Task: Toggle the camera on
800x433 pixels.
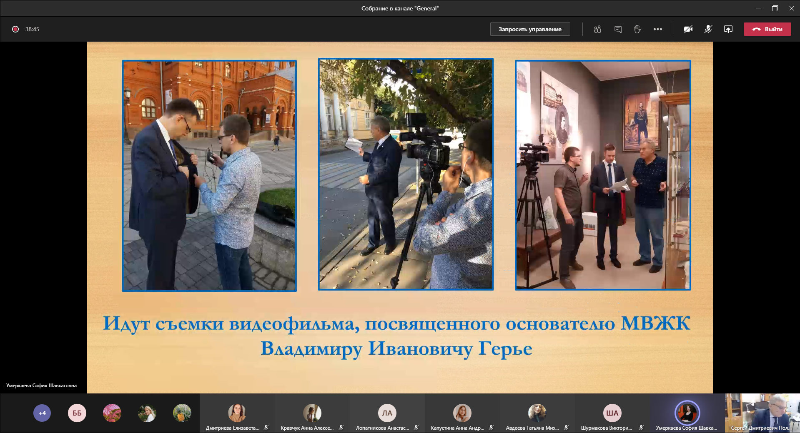Action: (x=688, y=29)
